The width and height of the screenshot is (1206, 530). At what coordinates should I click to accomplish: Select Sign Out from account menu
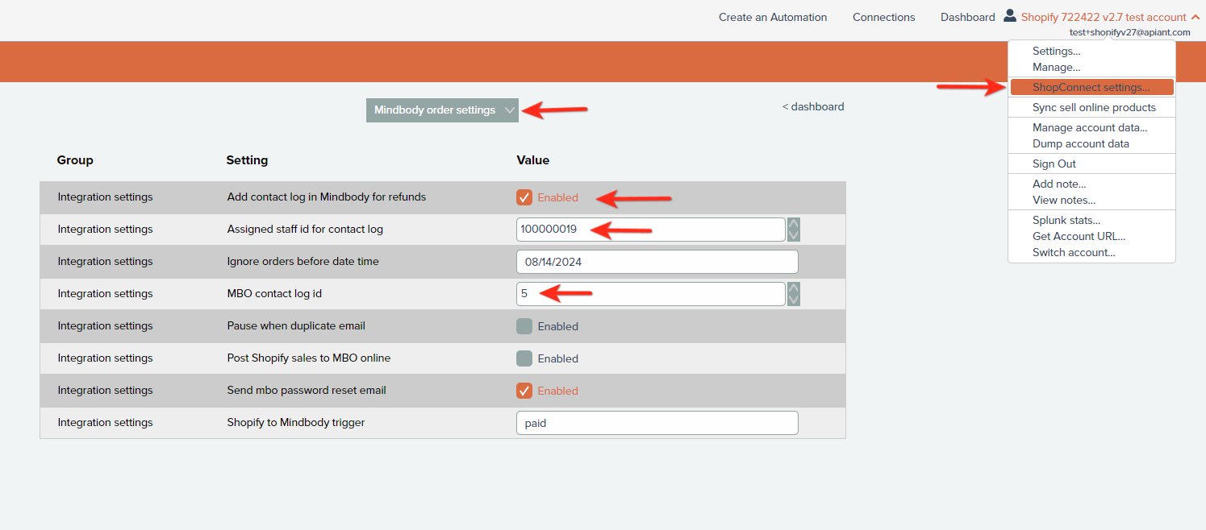(x=1054, y=164)
